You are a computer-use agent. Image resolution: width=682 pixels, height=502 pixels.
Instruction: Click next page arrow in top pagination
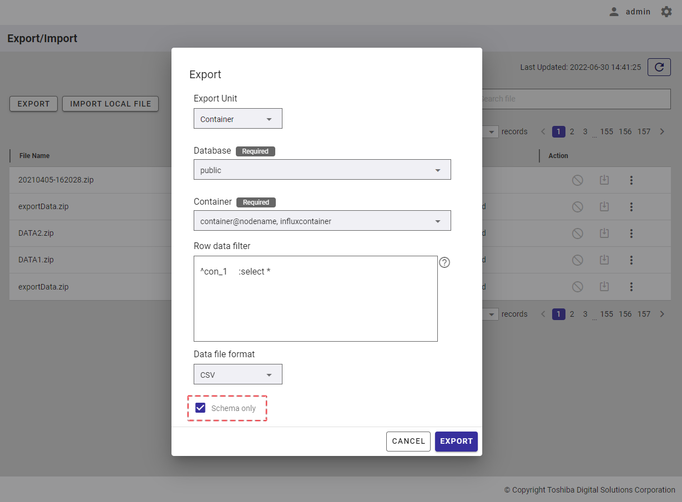coord(662,131)
